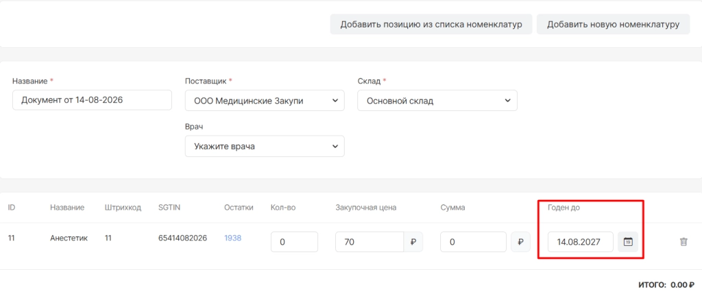Click the Кол-во column header

[x=283, y=208]
